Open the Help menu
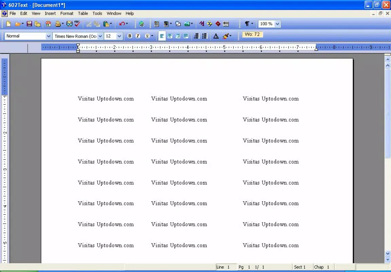 130,14
